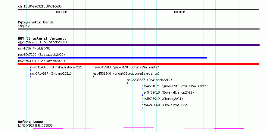Image resolution: width=268 pixels, height=132 pixels.
Task: Open nsv6503904 (Sedlazeck2020) label link
Action: pyautogui.click(x=42, y=61)
